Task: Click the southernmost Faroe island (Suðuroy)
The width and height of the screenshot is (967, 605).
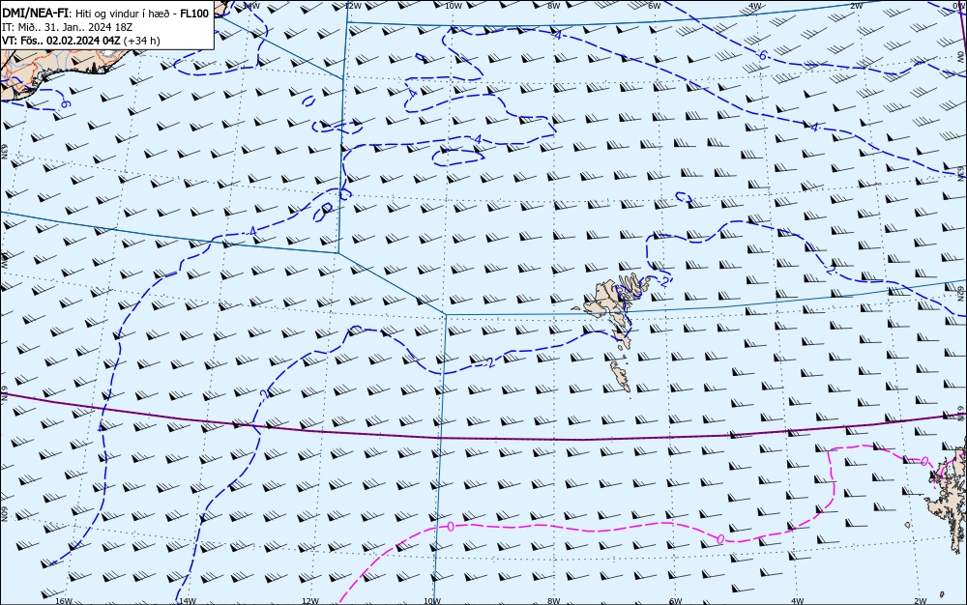Action: click(621, 376)
